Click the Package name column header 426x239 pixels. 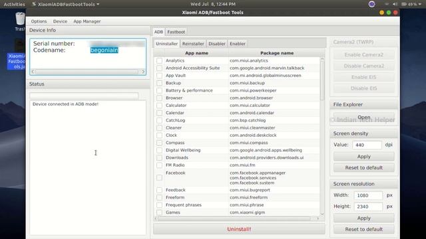[x=277, y=53]
